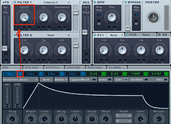Enable the Linear envelope option
Viewport: 171px width, 124px height.
point(110,80)
